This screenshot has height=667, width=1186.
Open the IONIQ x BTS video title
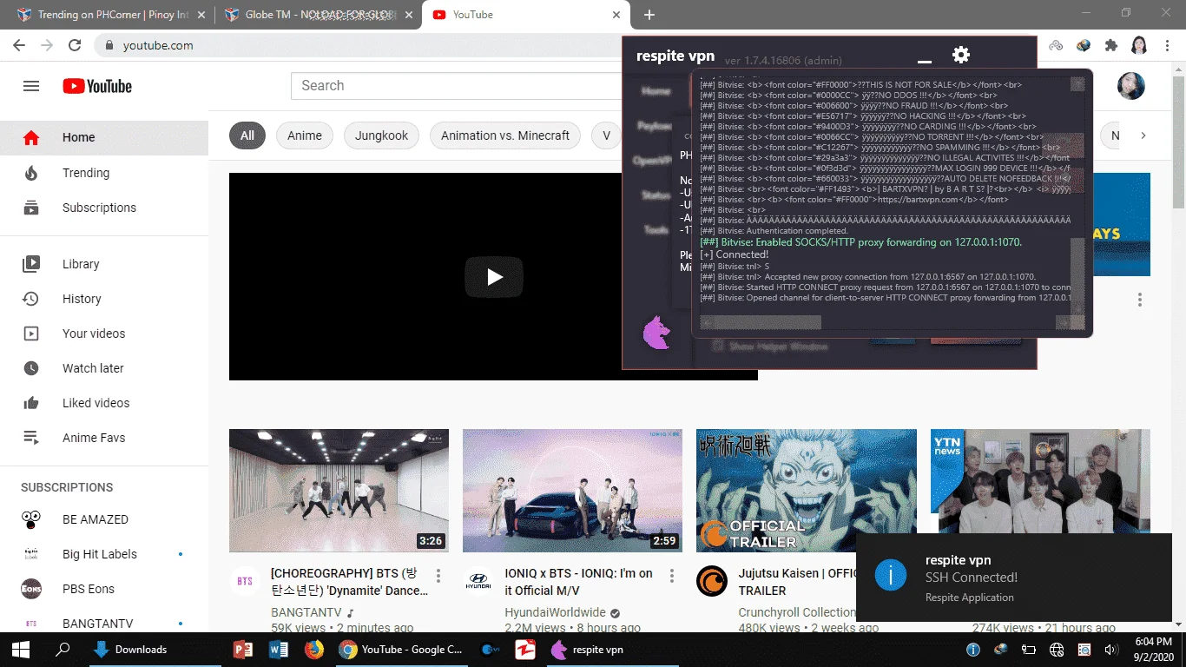pos(578,582)
